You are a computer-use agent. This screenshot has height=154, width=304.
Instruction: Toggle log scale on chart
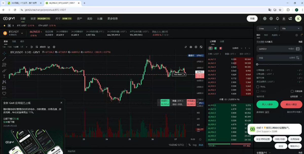(x=195, y=145)
